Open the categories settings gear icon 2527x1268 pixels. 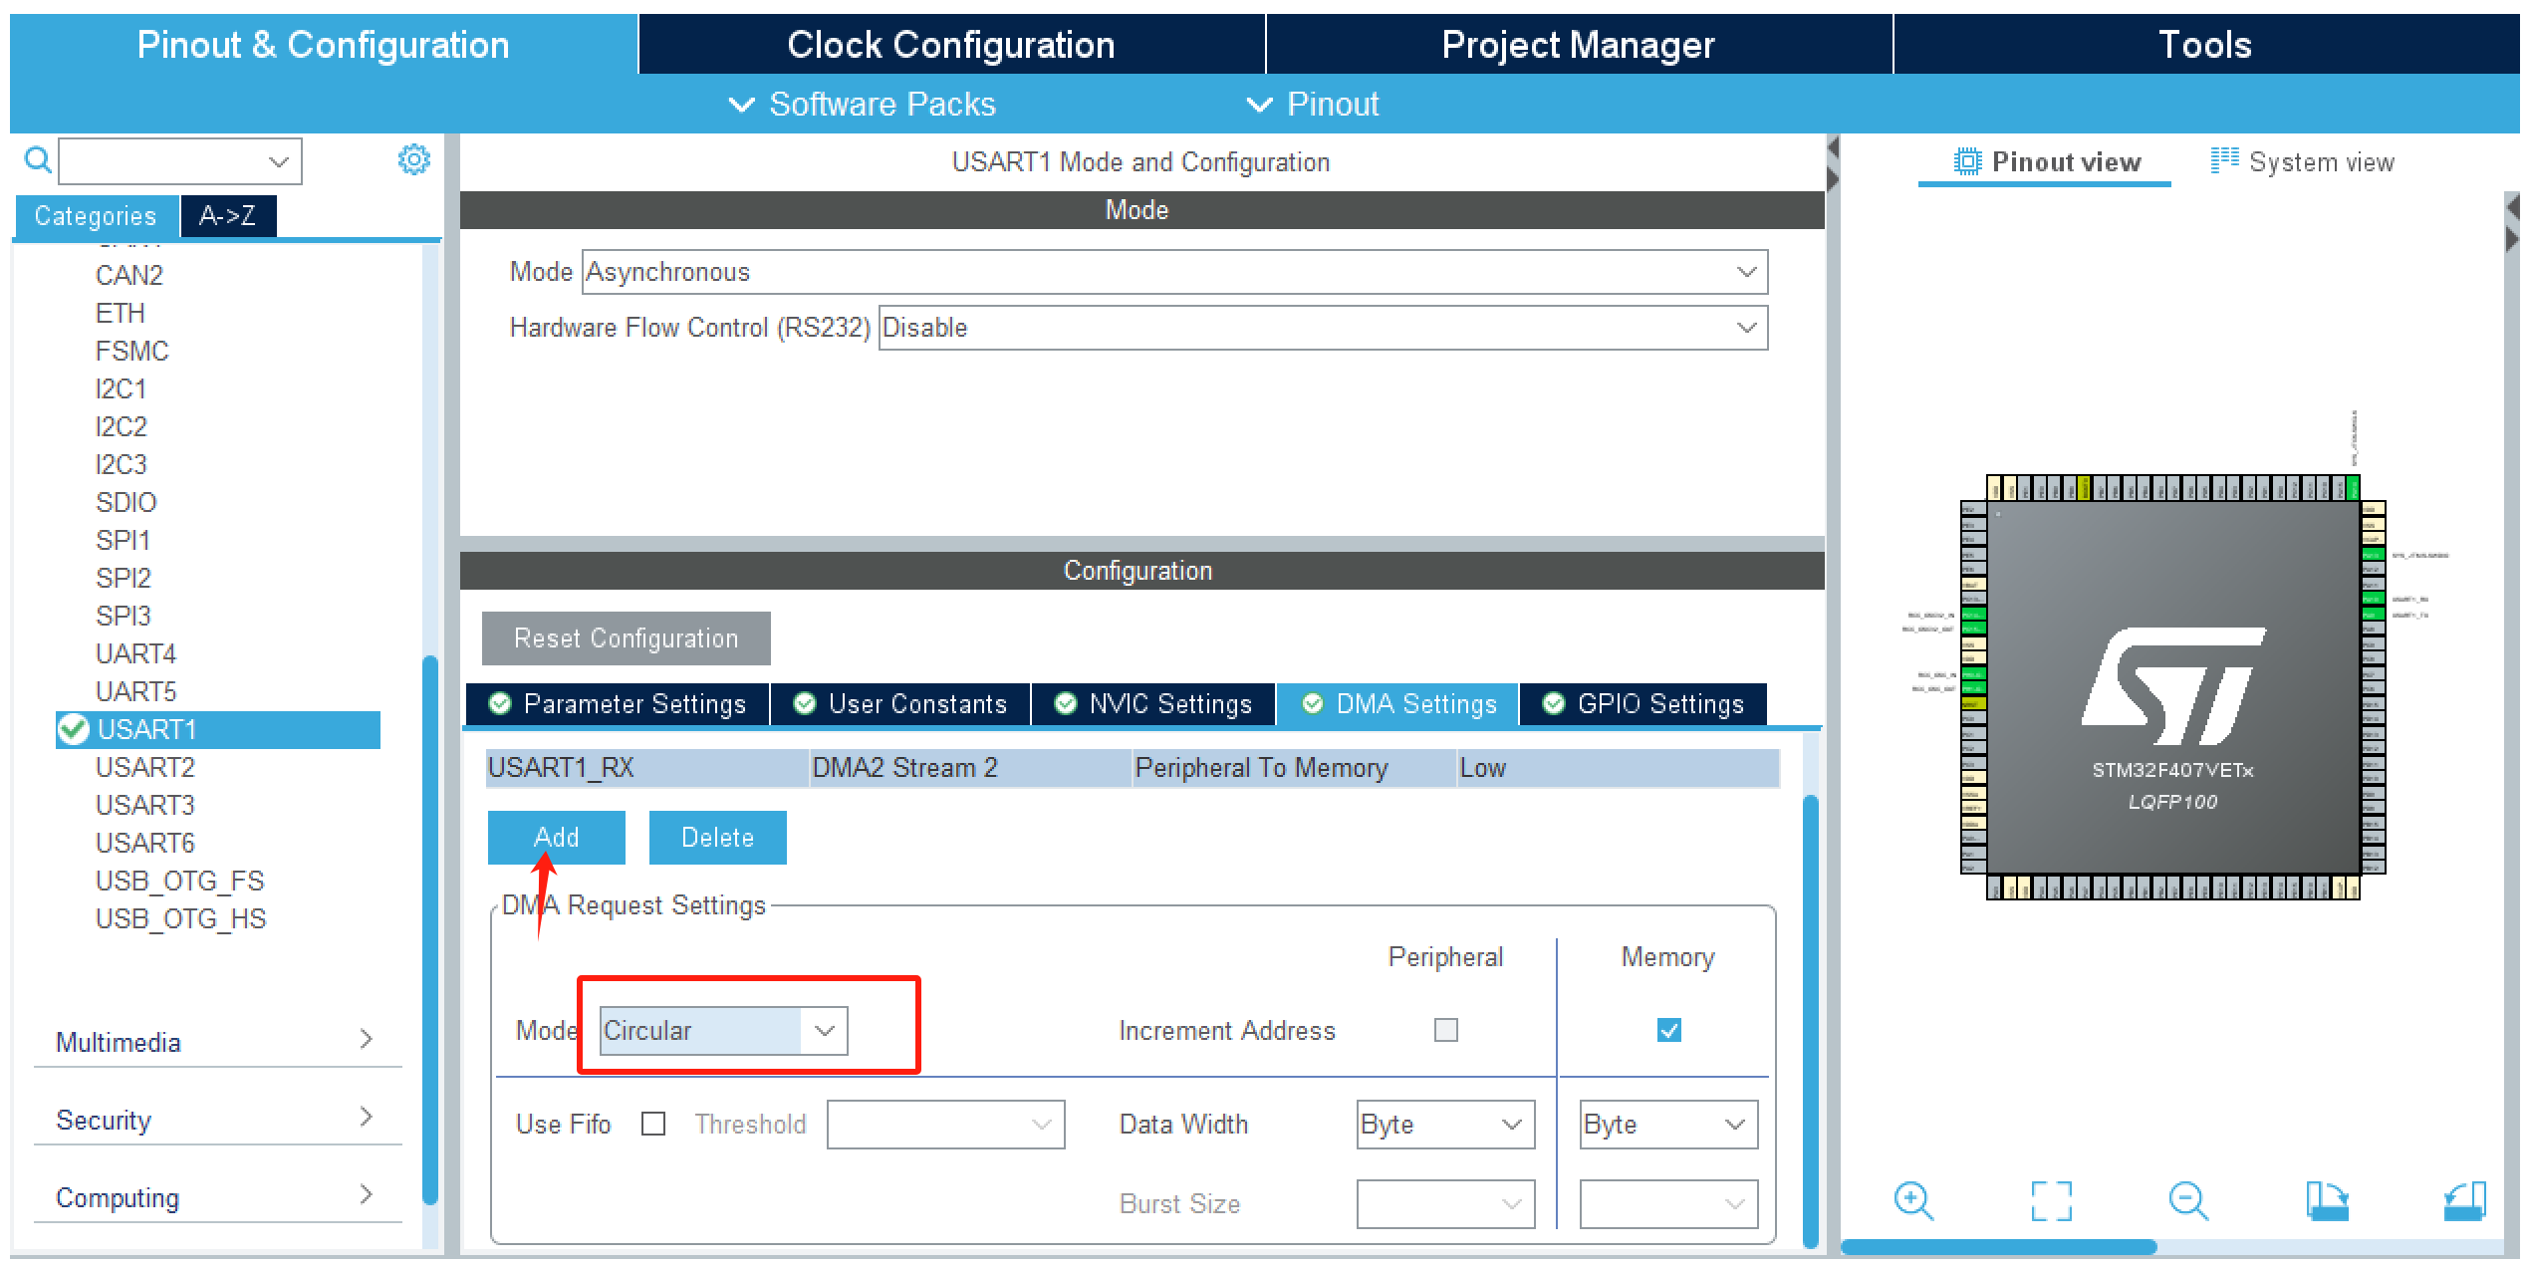point(413,159)
